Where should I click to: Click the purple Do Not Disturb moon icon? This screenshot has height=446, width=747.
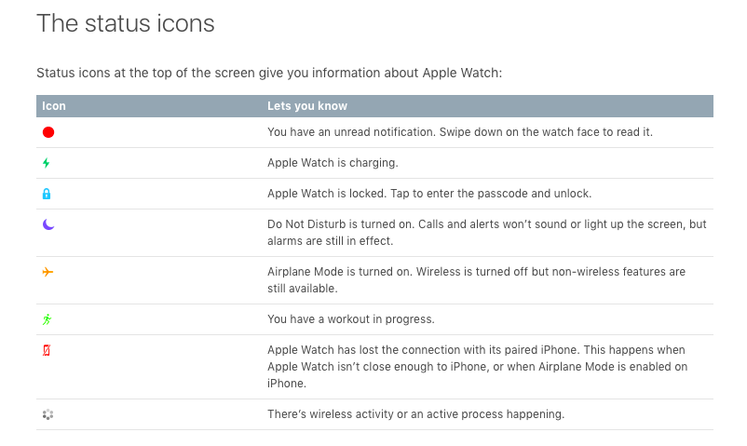pyautogui.click(x=48, y=224)
